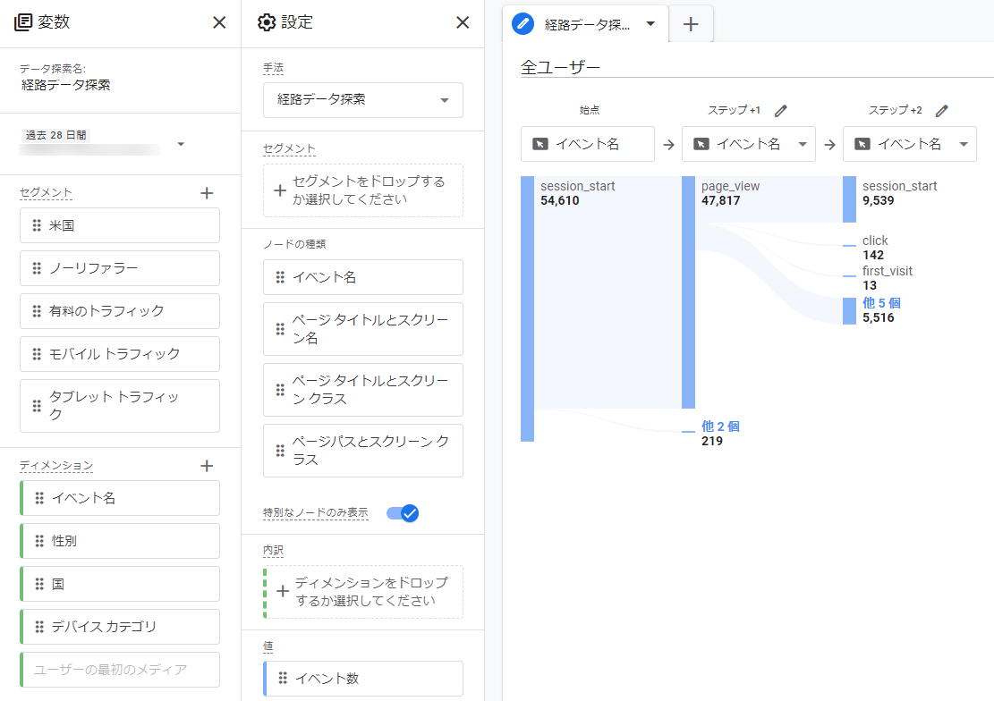This screenshot has width=994, height=701.
Task: Close the 設定 panel
Action: [463, 22]
